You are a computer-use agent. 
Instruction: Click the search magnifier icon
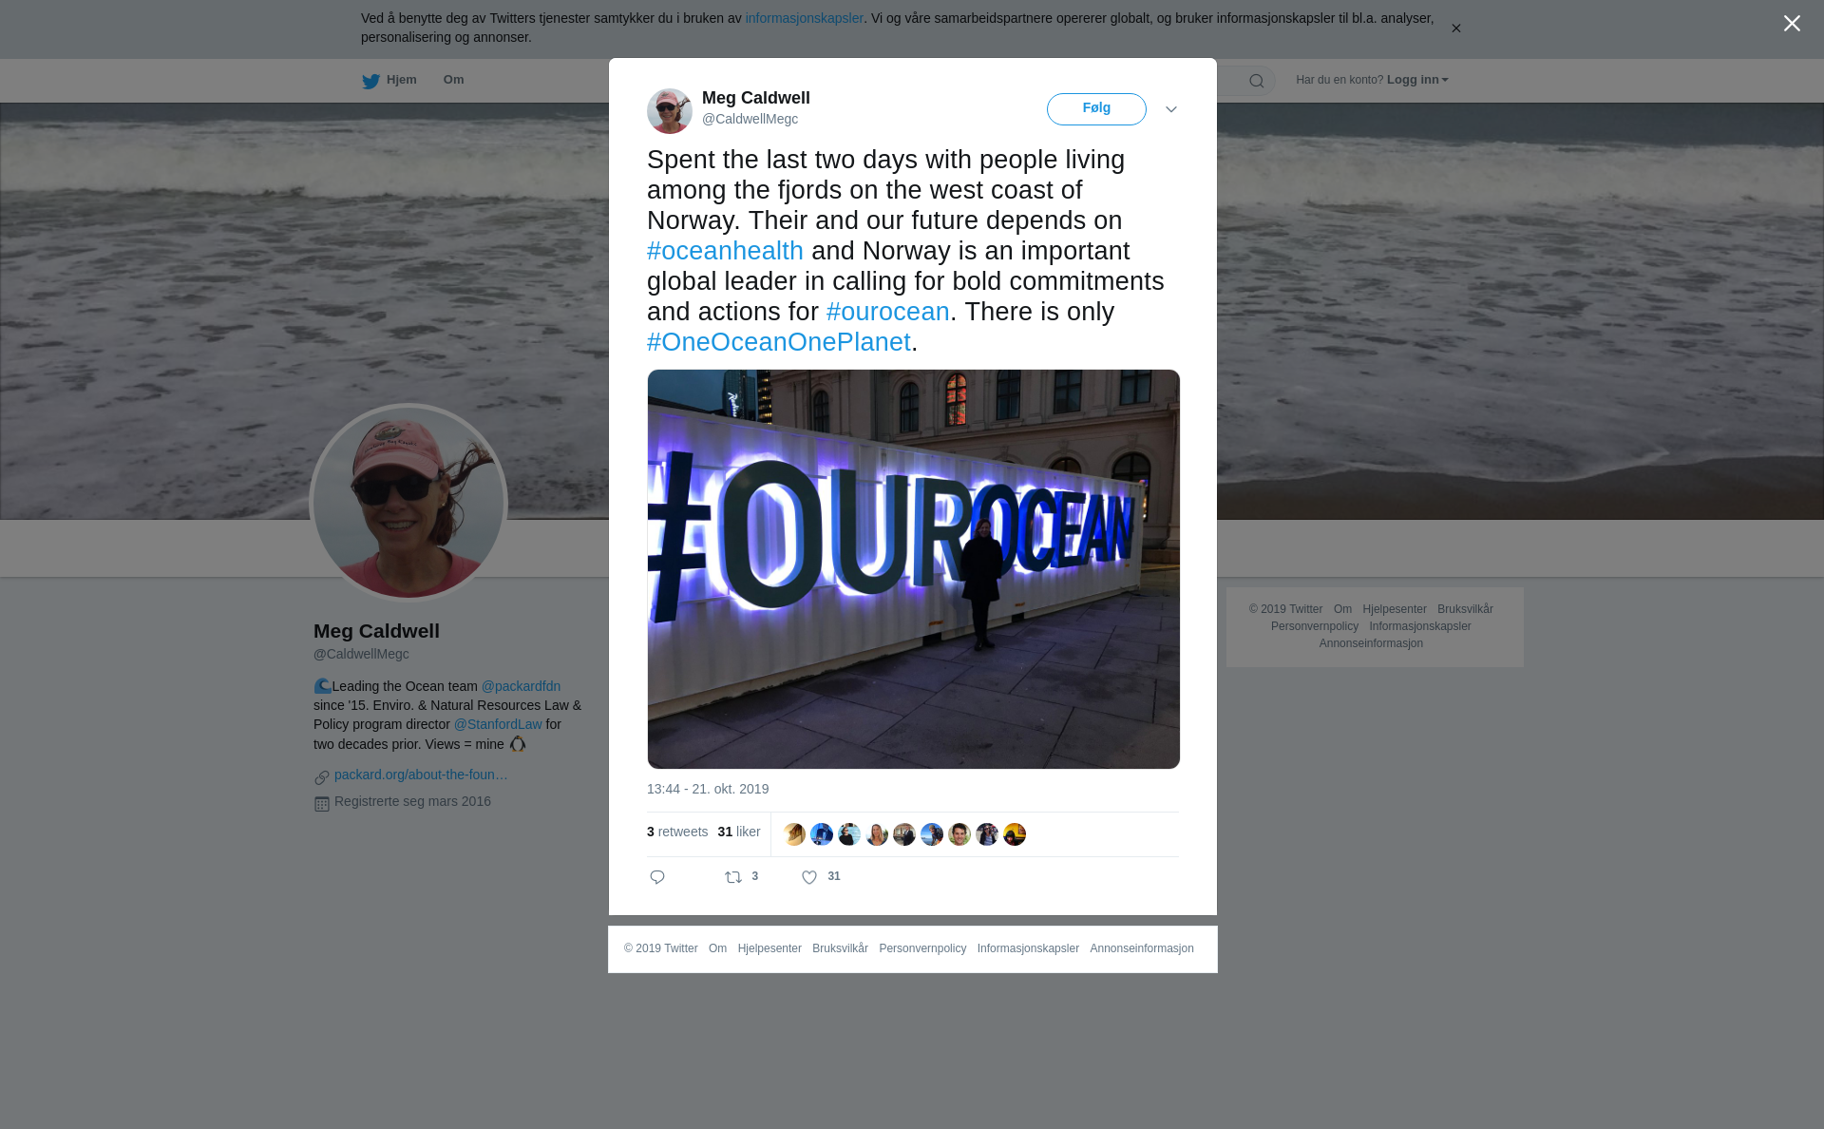1257,81
